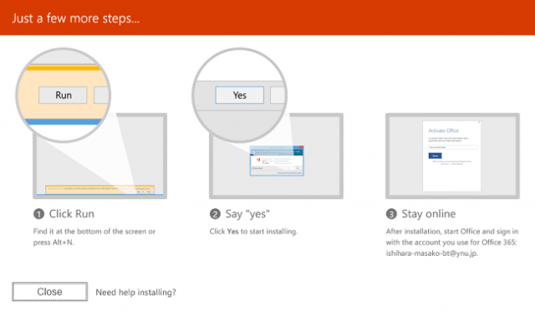Click the email input field in Activate Office illustration
This screenshot has height=311, width=535.
453,147
